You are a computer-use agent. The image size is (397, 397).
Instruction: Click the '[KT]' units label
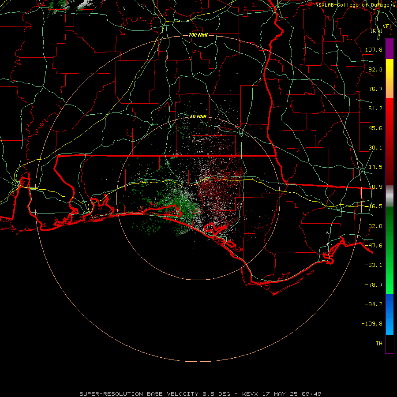click(x=377, y=30)
